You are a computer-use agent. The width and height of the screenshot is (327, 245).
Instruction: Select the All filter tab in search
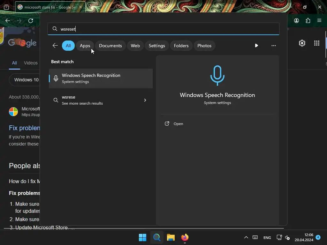pos(68,46)
